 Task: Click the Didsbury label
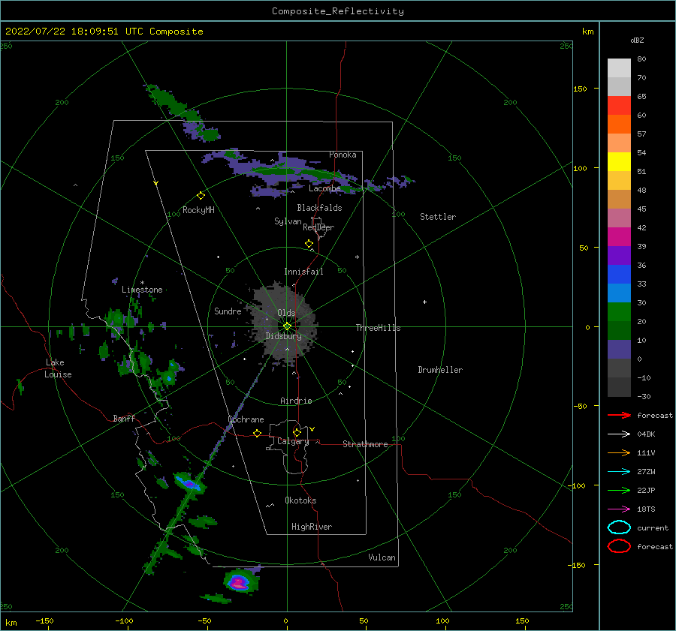coord(283,336)
